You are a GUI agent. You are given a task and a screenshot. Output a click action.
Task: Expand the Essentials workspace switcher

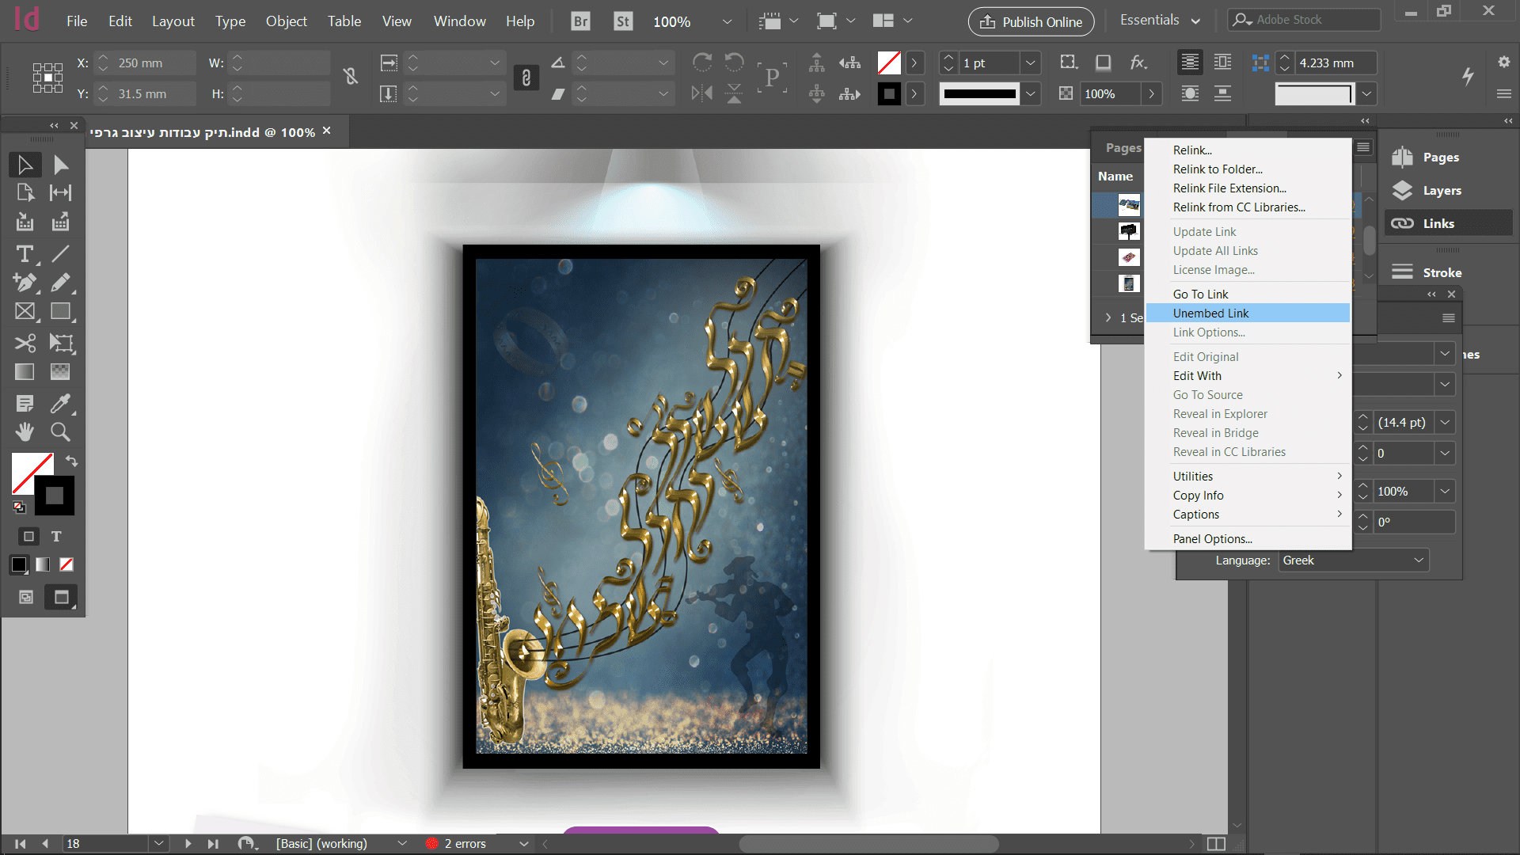coord(1160,21)
